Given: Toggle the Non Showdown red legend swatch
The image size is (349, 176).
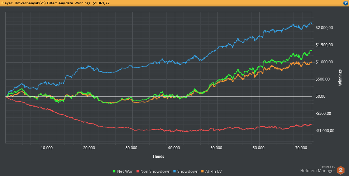Looking at the screenshot, I should click(x=138, y=172).
